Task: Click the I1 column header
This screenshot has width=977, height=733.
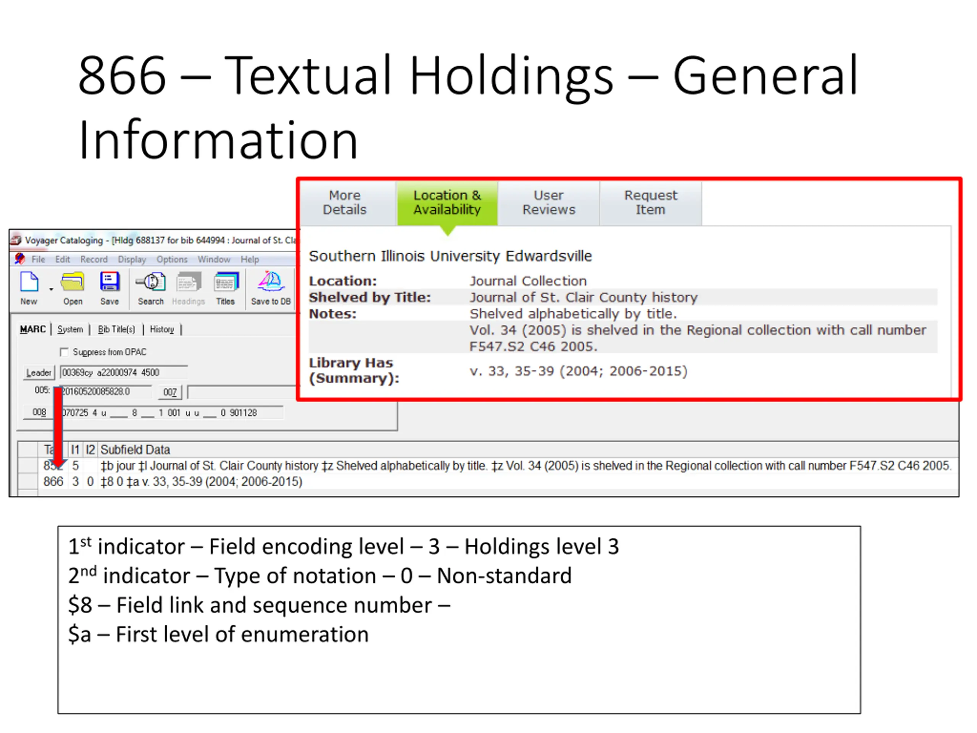Action: [76, 449]
